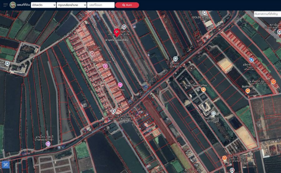Select the pink marker near bliss label

pyautogui.click(x=120, y=85)
